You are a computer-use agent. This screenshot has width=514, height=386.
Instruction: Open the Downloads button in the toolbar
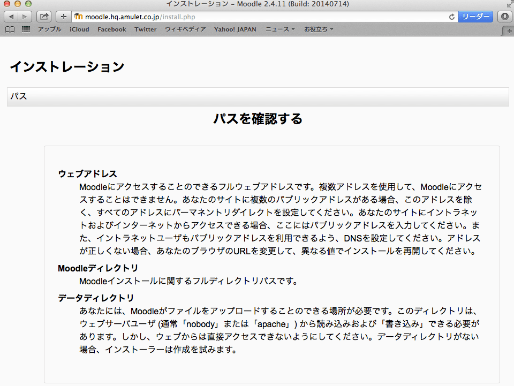(x=505, y=17)
